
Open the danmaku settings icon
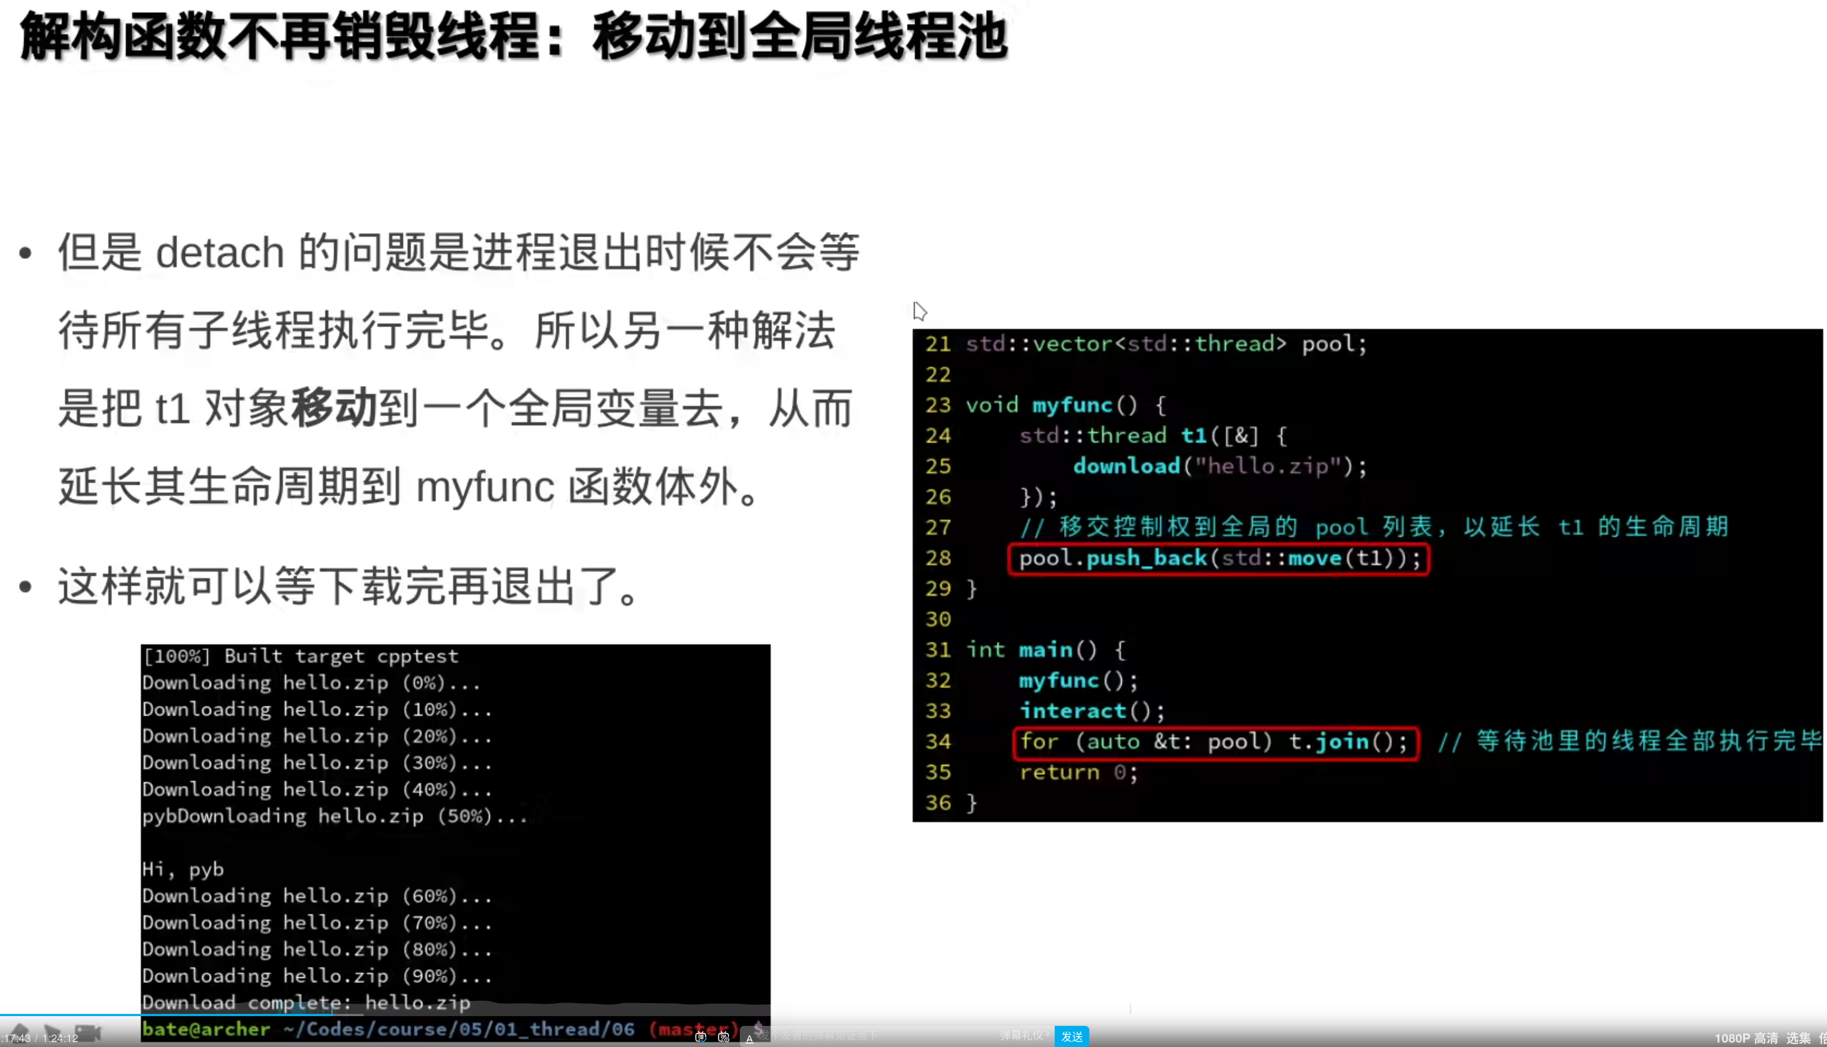724,1036
